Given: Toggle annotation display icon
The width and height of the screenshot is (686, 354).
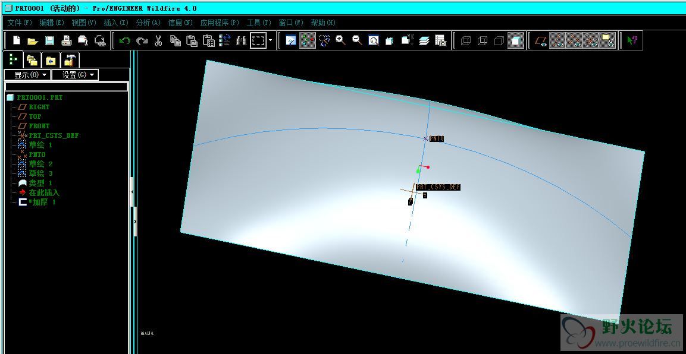Looking at the screenshot, I should [607, 40].
